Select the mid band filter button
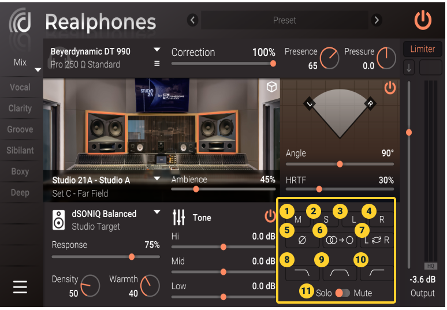Viewport: 447px width, 310px height. pos(340,273)
